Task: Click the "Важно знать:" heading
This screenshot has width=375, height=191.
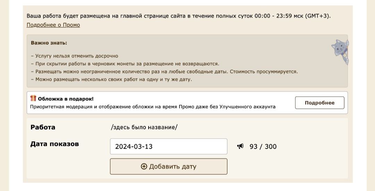Action: [x=49, y=43]
